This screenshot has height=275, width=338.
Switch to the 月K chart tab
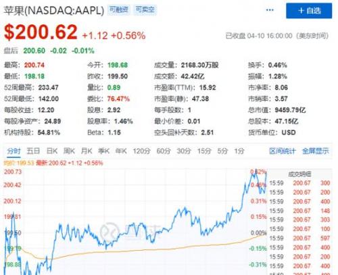[87, 151]
